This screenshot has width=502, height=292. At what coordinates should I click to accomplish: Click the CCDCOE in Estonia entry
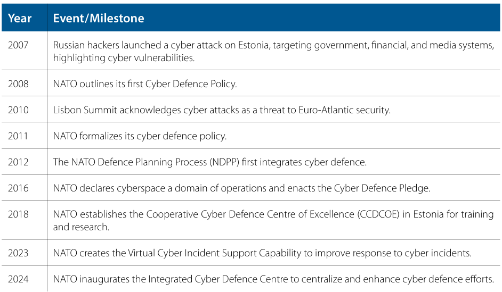click(x=273, y=220)
